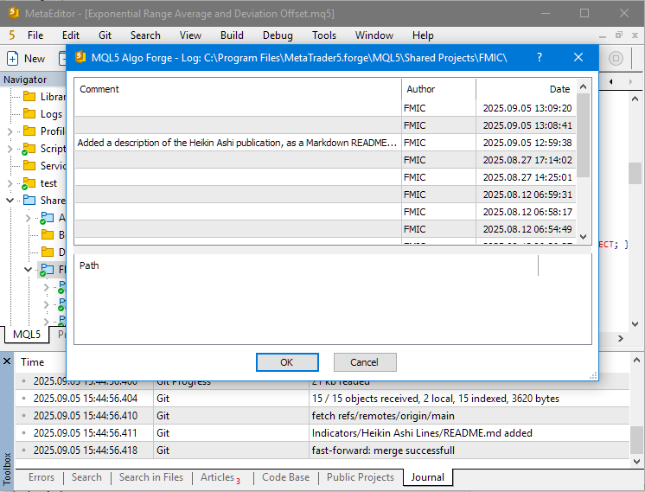The height and width of the screenshot is (492, 645).
Task: Switch to the MQL5 Navigator tab
Action: click(x=27, y=334)
